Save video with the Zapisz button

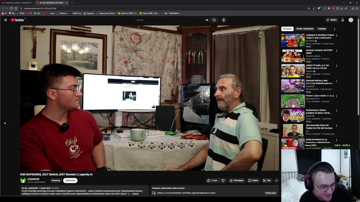(253, 180)
